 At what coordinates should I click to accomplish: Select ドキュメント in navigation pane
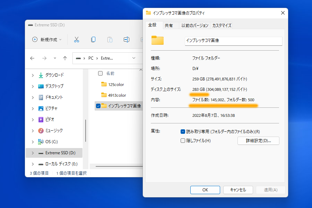click(54, 97)
